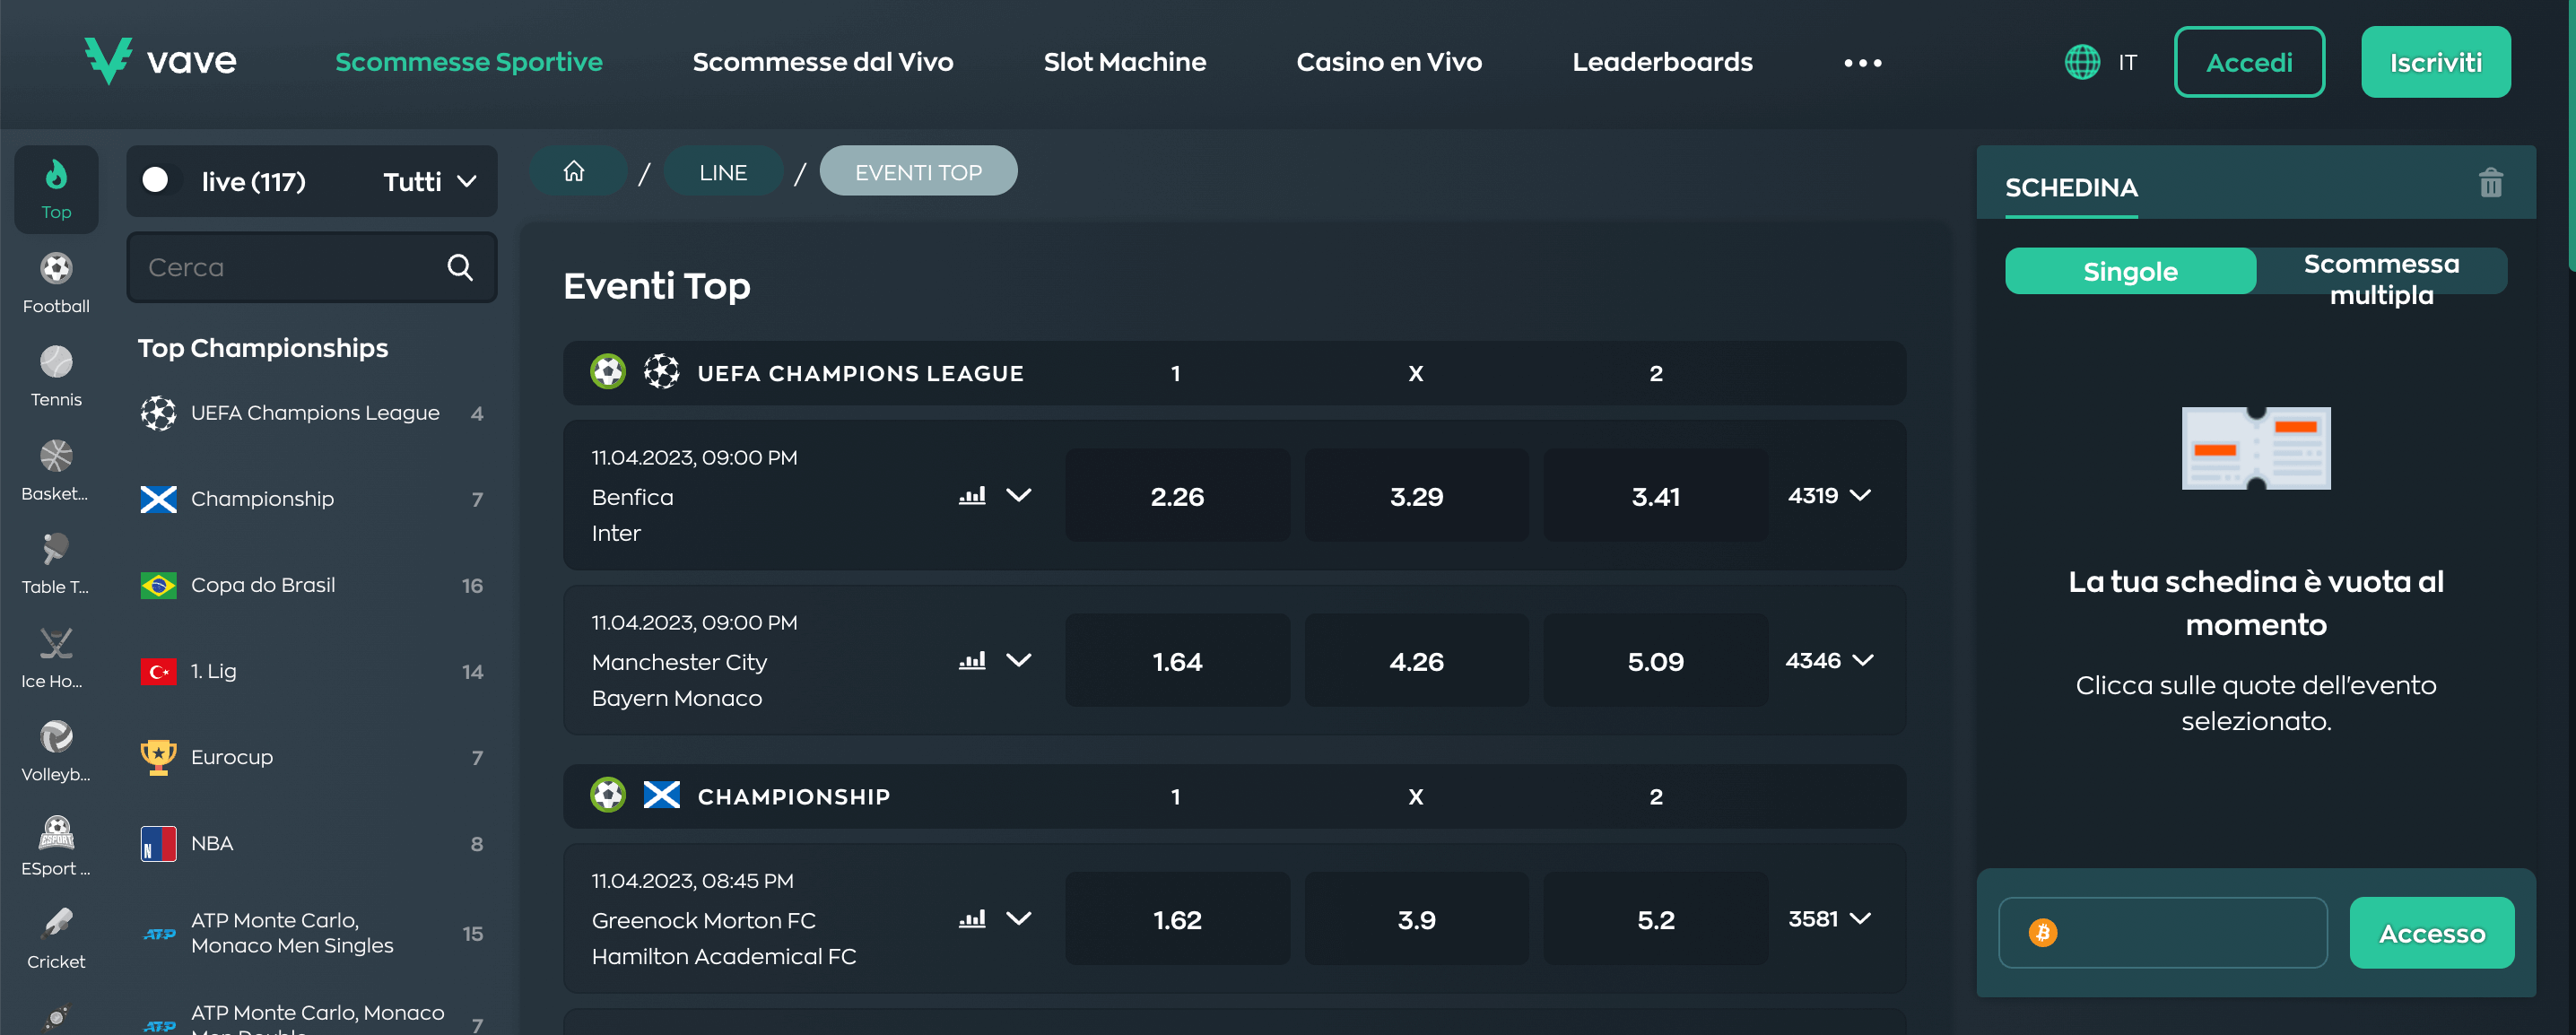Expand Benfica vs Inter quick markets chevron
The image size is (2576, 1035).
[x=1018, y=495]
